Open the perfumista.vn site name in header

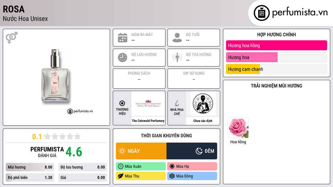[x=300, y=12]
